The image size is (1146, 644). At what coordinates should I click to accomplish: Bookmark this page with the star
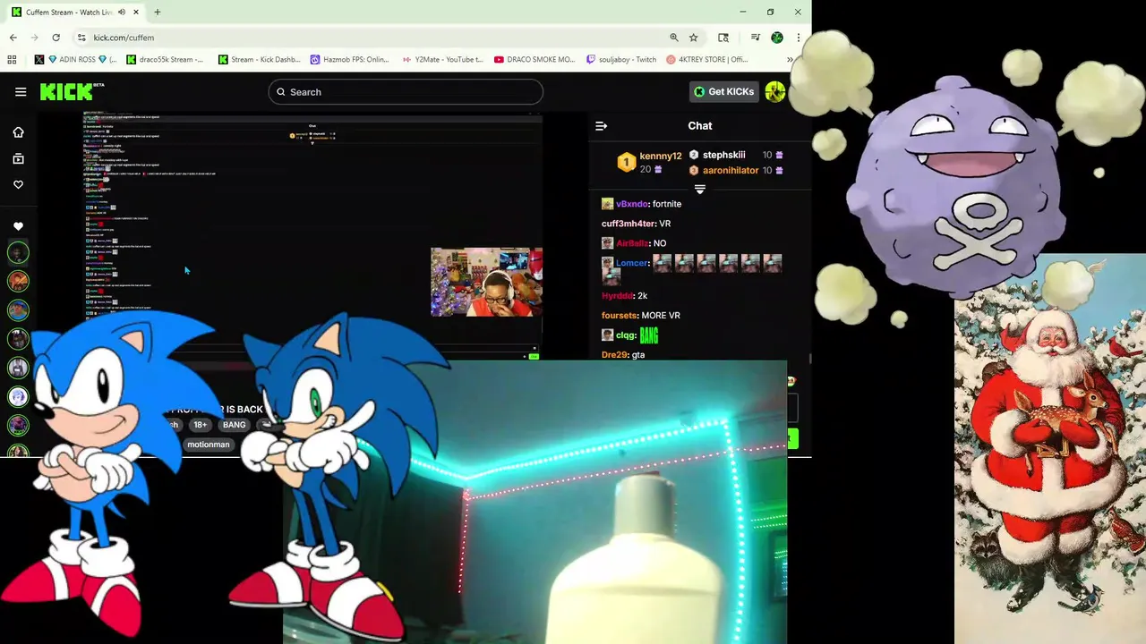pyautogui.click(x=693, y=38)
